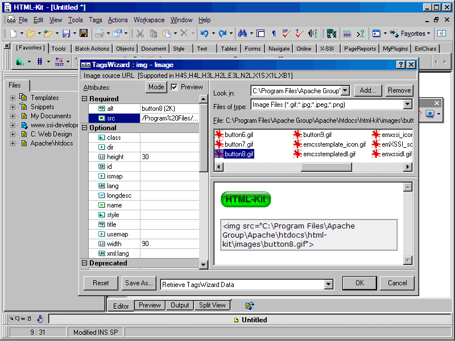The width and height of the screenshot is (455, 341).
Task: Switch to the Tables tab
Action: coord(229,49)
